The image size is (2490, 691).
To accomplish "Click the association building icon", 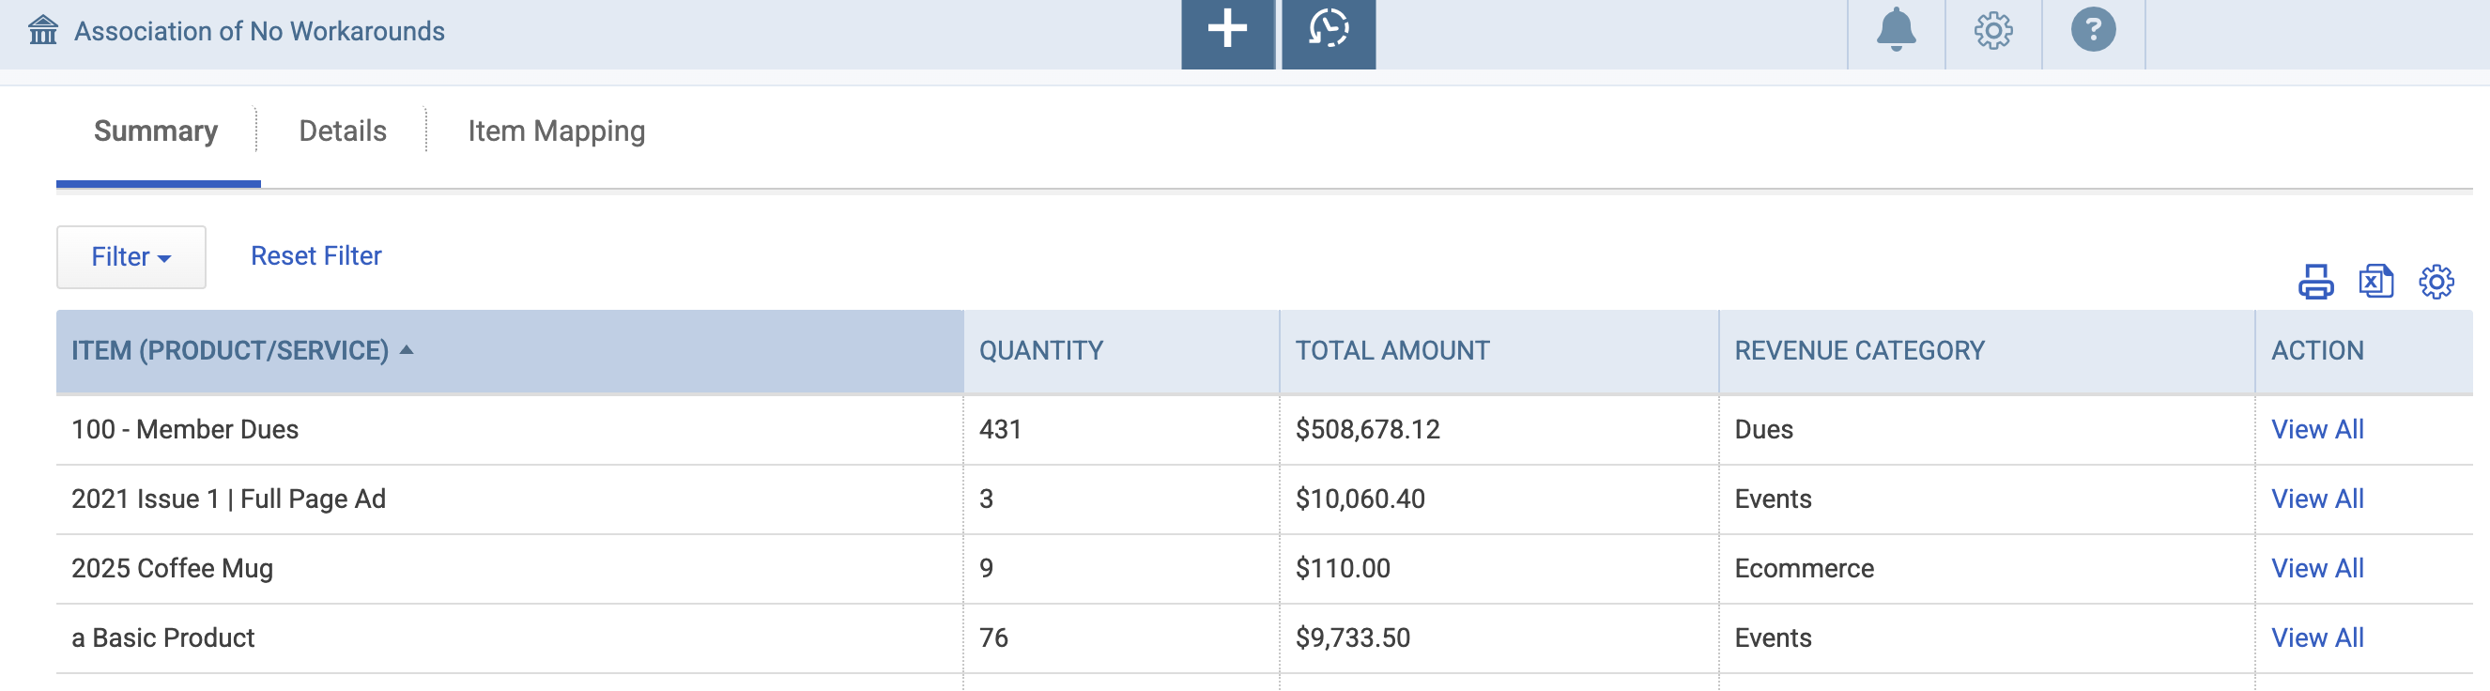I will tap(42, 30).
